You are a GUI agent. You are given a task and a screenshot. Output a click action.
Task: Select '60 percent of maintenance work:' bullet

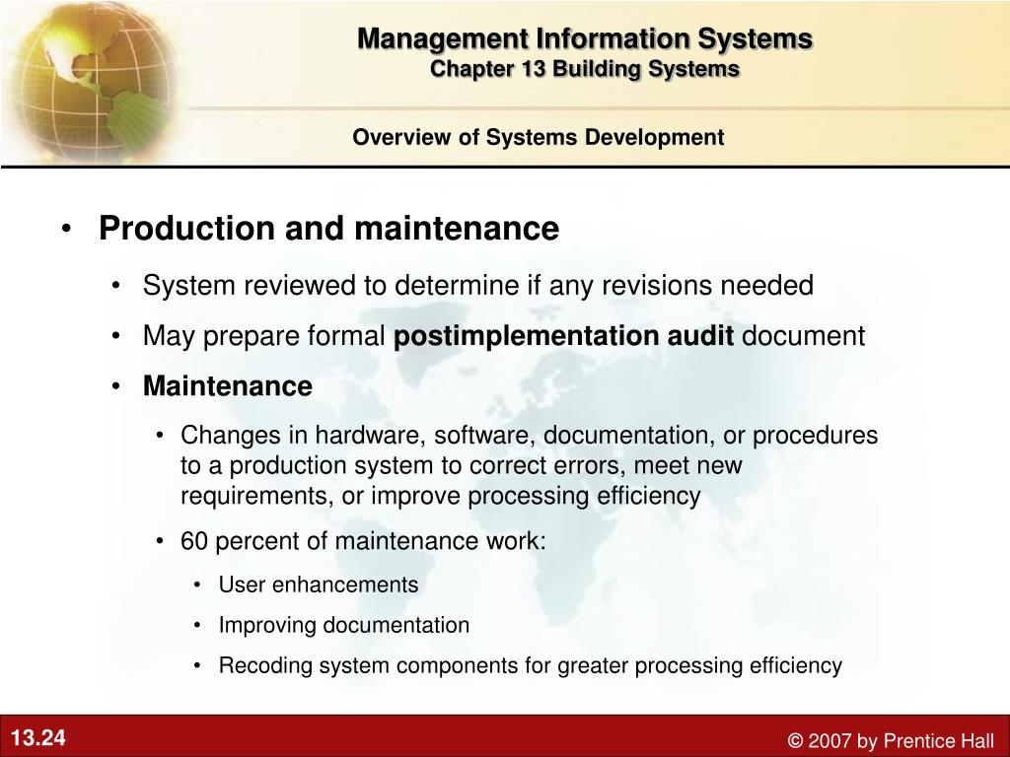click(x=363, y=541)
